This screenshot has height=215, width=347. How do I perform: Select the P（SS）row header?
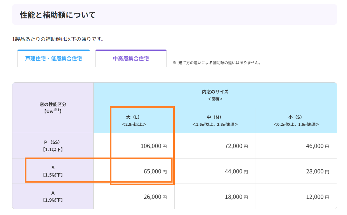[53, 146]
